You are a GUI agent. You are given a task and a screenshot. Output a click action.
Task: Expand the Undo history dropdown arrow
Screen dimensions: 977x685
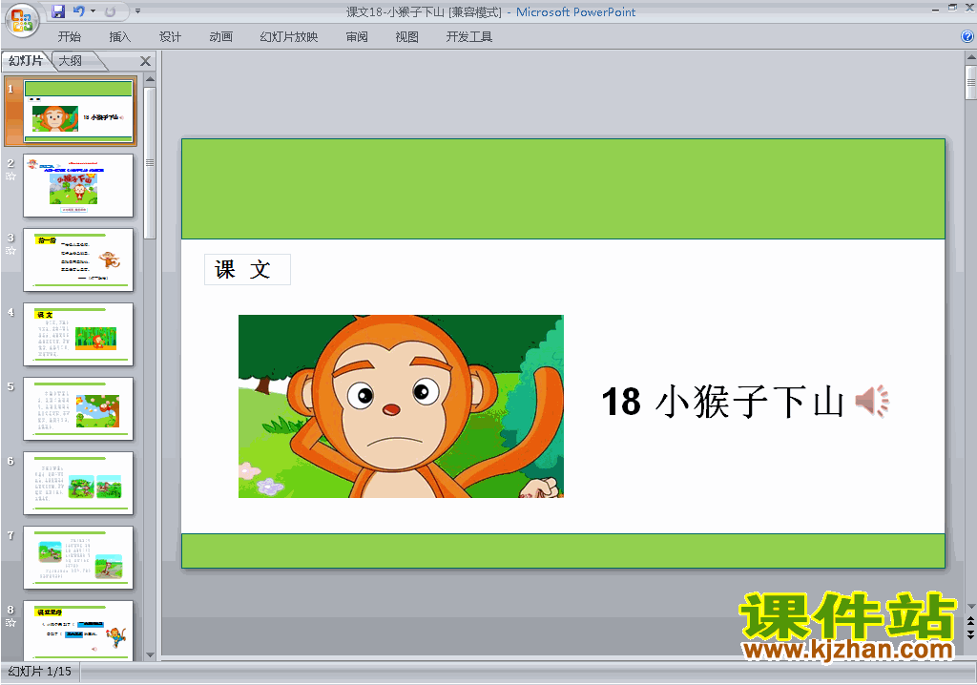(93, 11)
